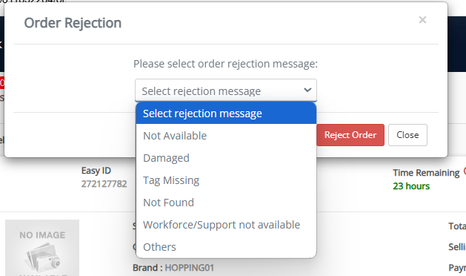Screen dimensions: 466x276
Task: Click the HOPPING01 brand name
Action: [x=190, y=268]
